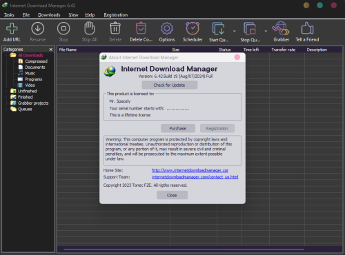
Task: Click the Delete Completed icon
Action: pyautogui.click(x=141, y=28)
